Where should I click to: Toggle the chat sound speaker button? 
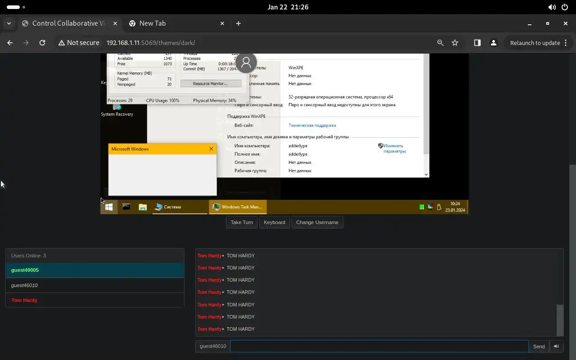pos(556,346)
